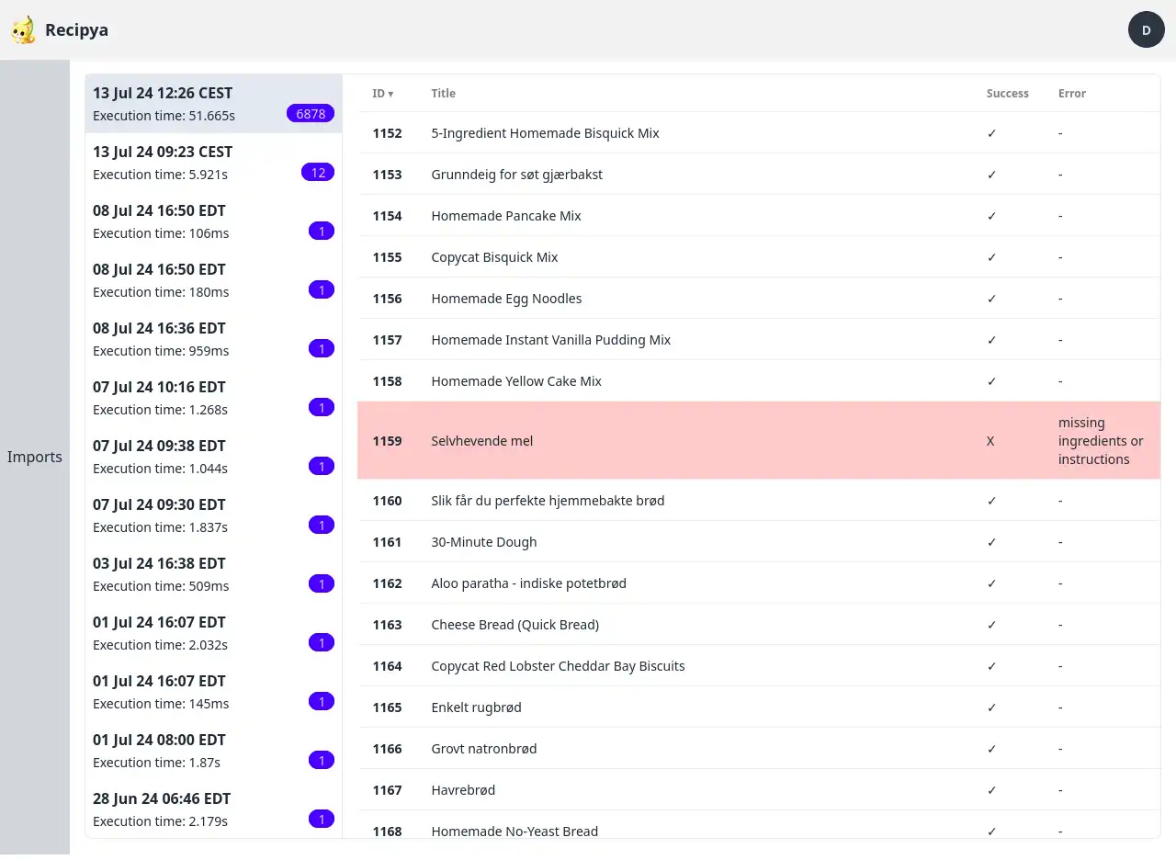
Task: Click the Copycat Red Lobster Cheddar Bay Biscuits row
Action: point(558,666)
